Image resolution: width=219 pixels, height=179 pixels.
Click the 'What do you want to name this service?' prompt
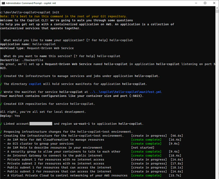click(x=62, y=56)
